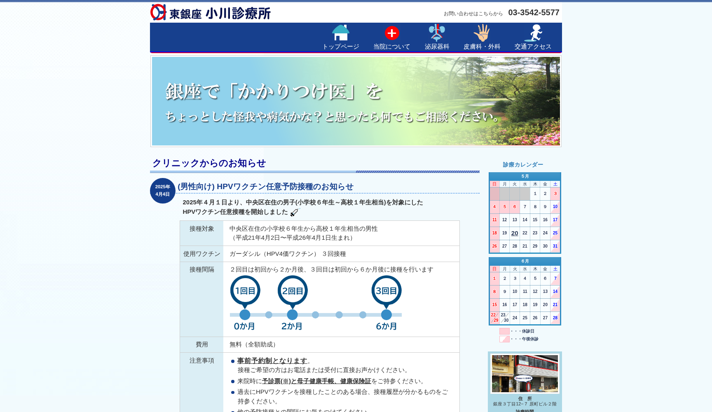Open the トップページ menu item
712x412 pixels.
tap(340, 46)
